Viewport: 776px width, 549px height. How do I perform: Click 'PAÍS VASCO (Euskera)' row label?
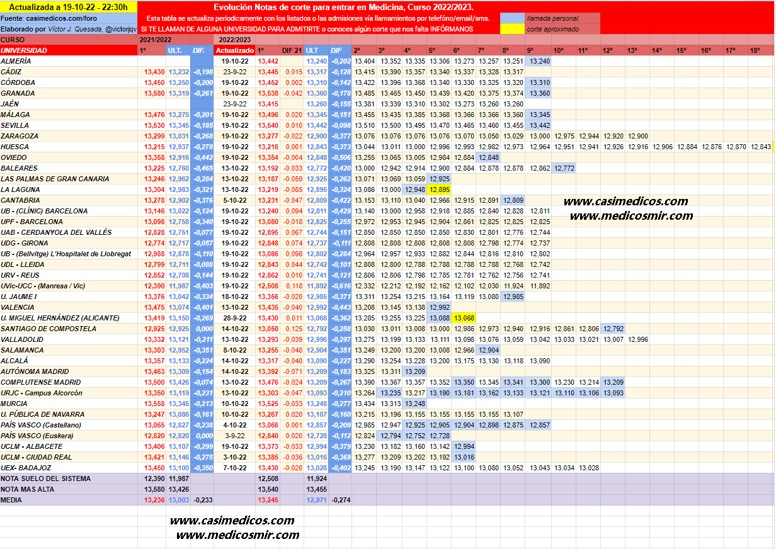(x=69, y=436)
